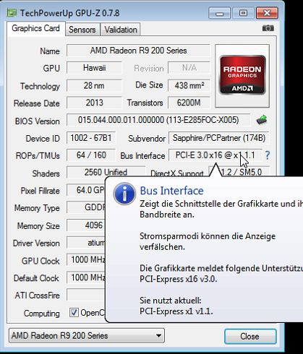
Task: Click the ROPs/TMUs field 64 / 160
Action: pyautogui.click(x=91, y=155)
